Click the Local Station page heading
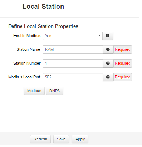Screen dimensions: 142x147 (43, 7)
